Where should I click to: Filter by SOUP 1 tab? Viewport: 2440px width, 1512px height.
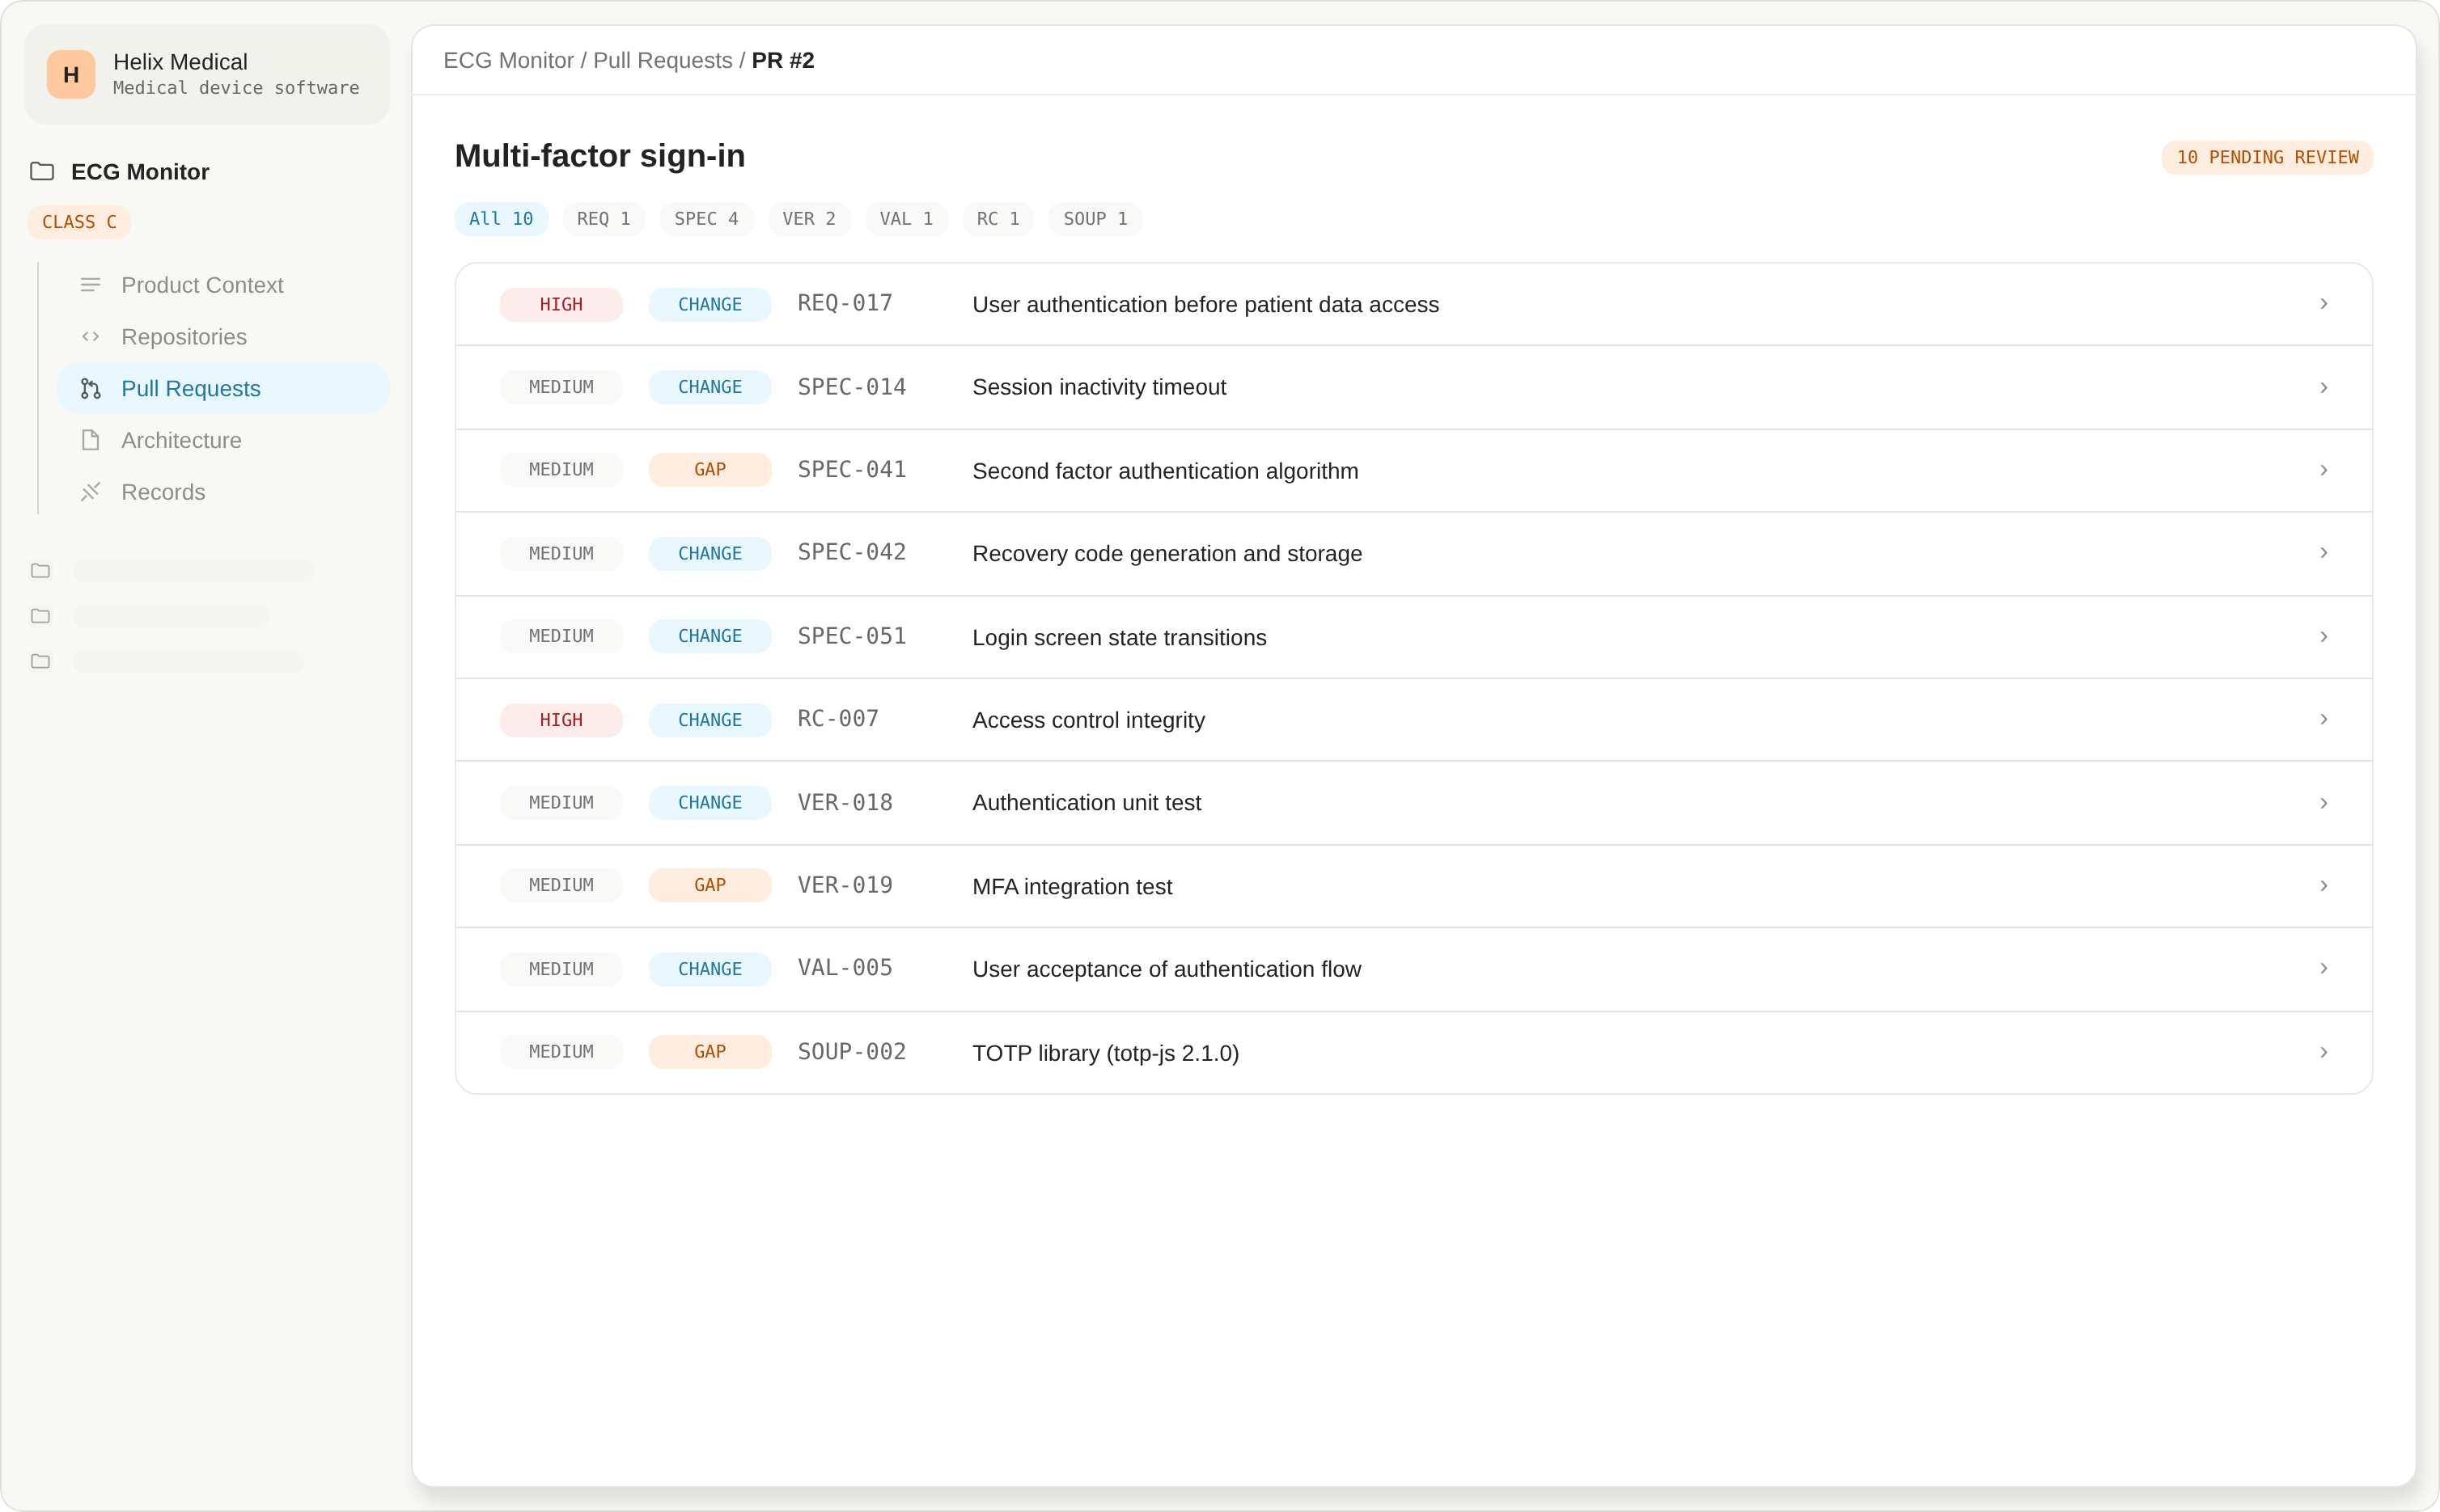(1095, 219)
